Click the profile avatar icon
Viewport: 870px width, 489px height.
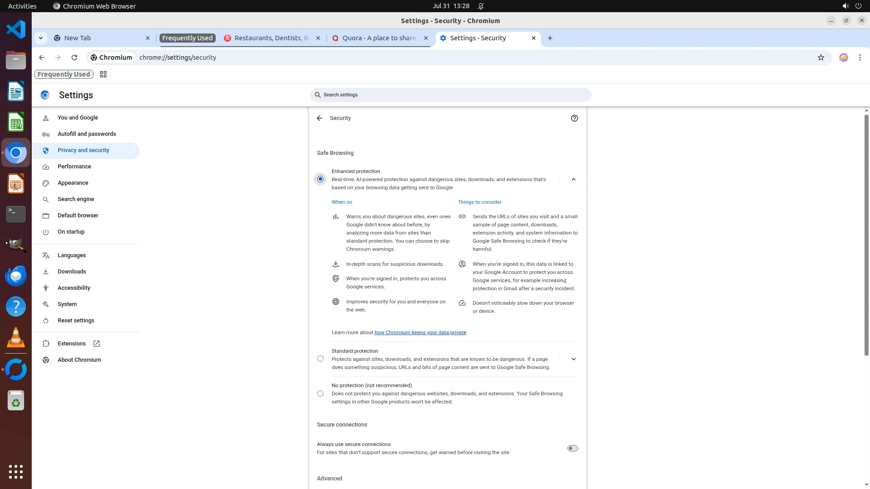click(843, 58)
